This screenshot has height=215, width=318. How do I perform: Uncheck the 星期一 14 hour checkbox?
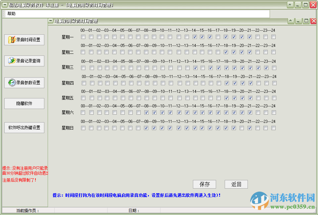click(x=195, y=37)
